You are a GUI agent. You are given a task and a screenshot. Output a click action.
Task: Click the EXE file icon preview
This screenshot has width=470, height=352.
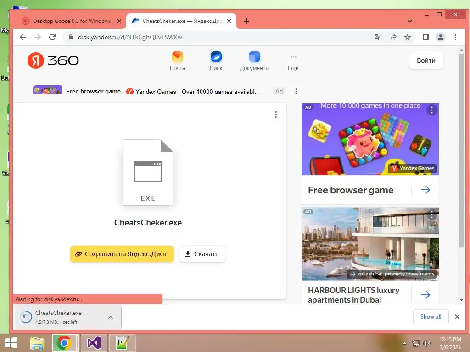pos(148,172)
